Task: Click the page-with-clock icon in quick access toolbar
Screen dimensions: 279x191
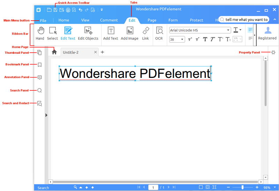Action: [x=93, y=10]
